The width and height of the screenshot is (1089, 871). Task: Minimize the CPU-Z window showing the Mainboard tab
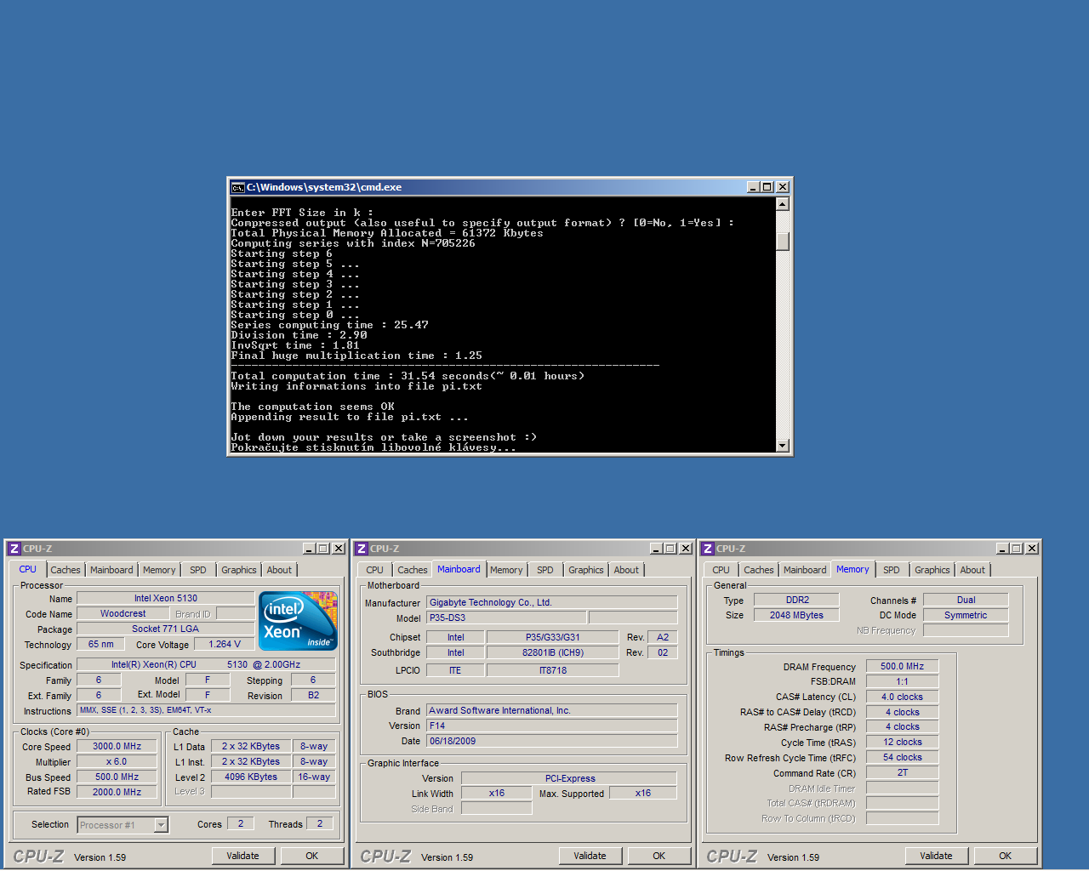click(x=656, y=549)
